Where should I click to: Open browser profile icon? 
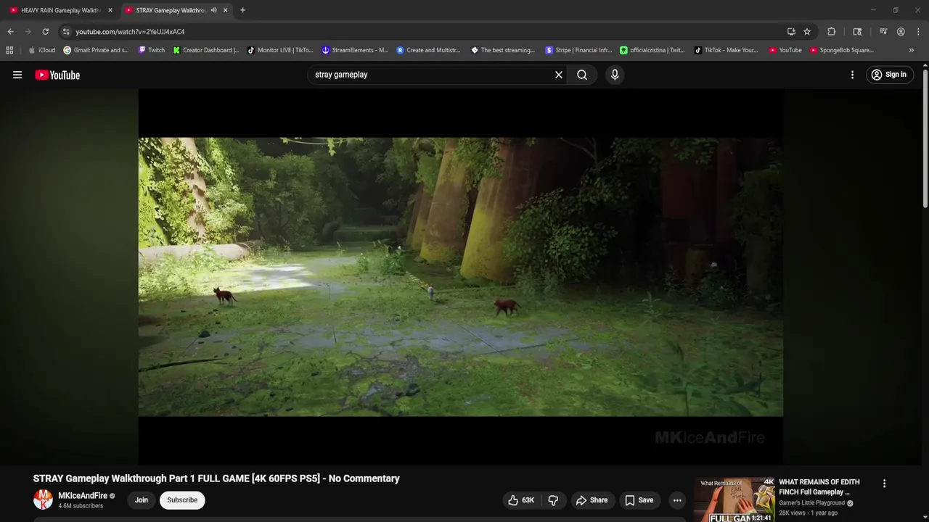[x=901, y=32]
